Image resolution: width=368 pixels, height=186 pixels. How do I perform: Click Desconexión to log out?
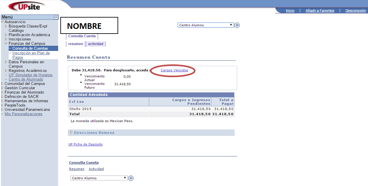[x=355, y=11]
